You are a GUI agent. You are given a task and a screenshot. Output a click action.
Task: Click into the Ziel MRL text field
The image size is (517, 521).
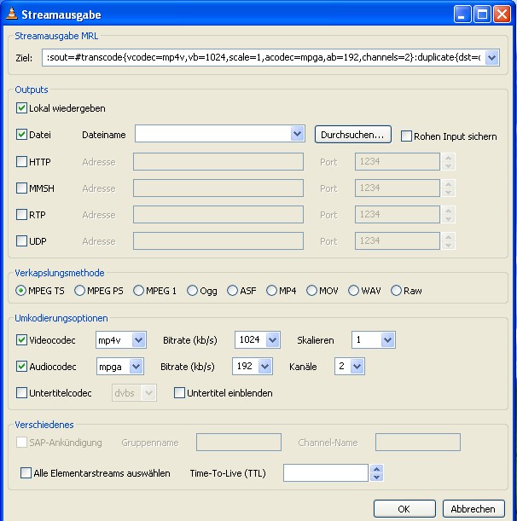tap(264, 58)
